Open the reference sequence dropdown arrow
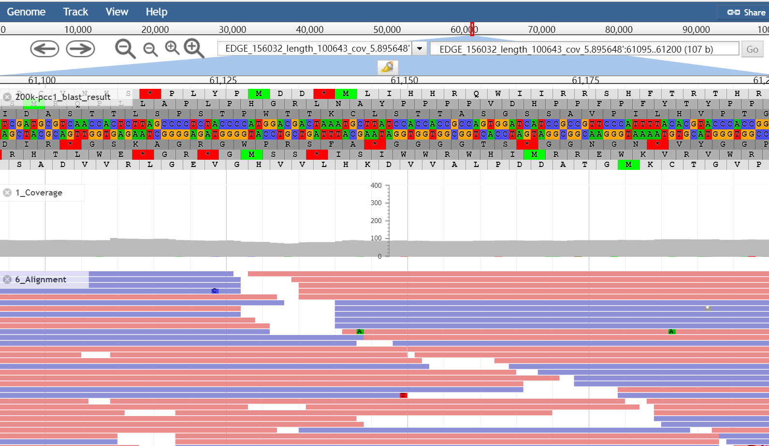This screenshot has width=769, height=446. point(420,49)
